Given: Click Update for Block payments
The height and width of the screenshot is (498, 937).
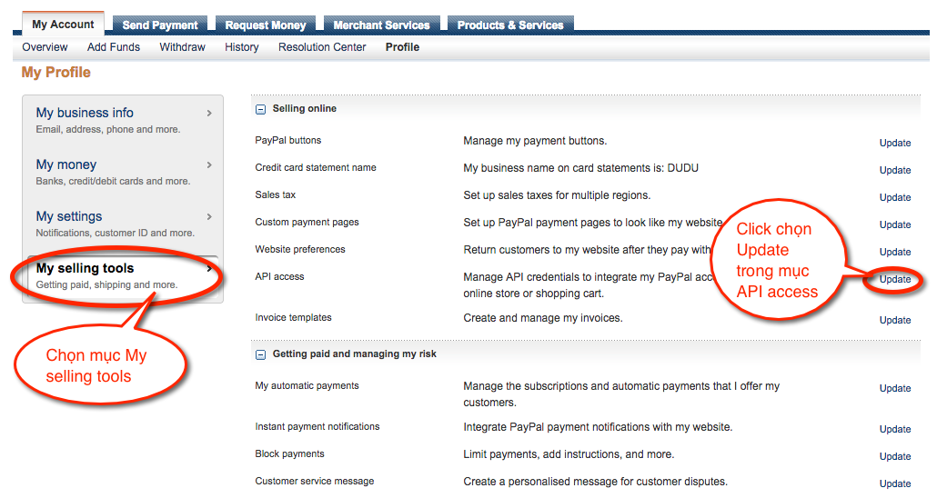Looking at the screenshot, I should coord(894,457).
